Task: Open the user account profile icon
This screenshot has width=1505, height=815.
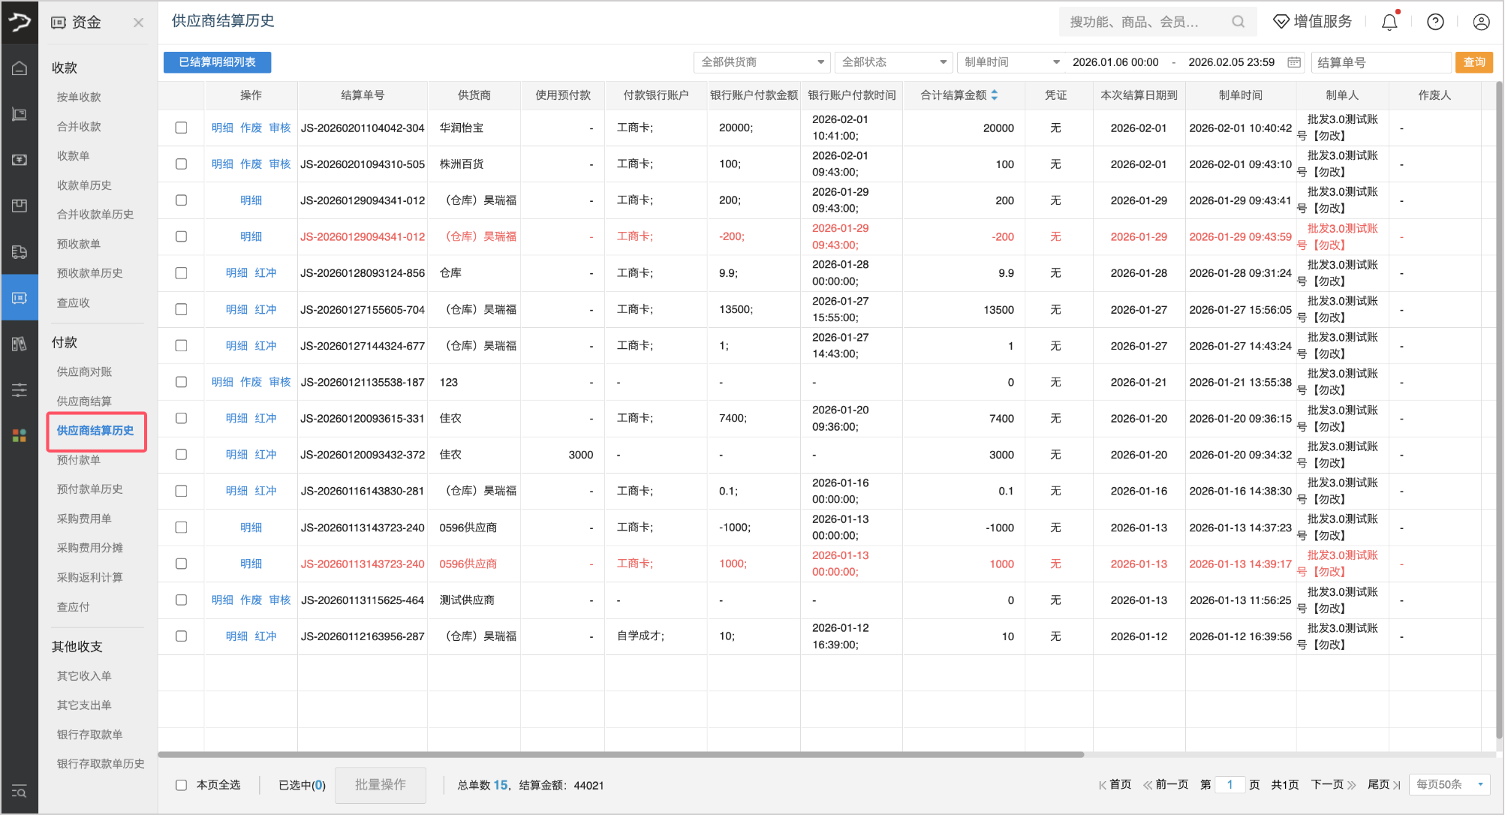Action: (1481, 22)
